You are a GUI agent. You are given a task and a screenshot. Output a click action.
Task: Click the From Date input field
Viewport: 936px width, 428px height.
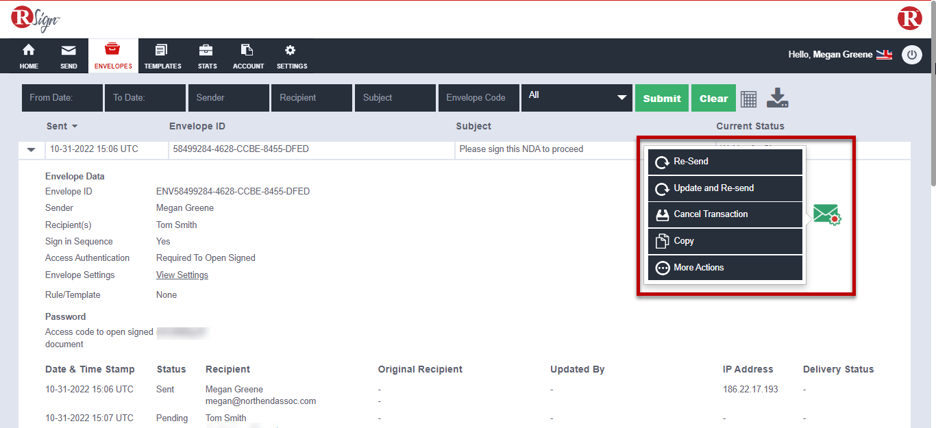pos(62,98)
